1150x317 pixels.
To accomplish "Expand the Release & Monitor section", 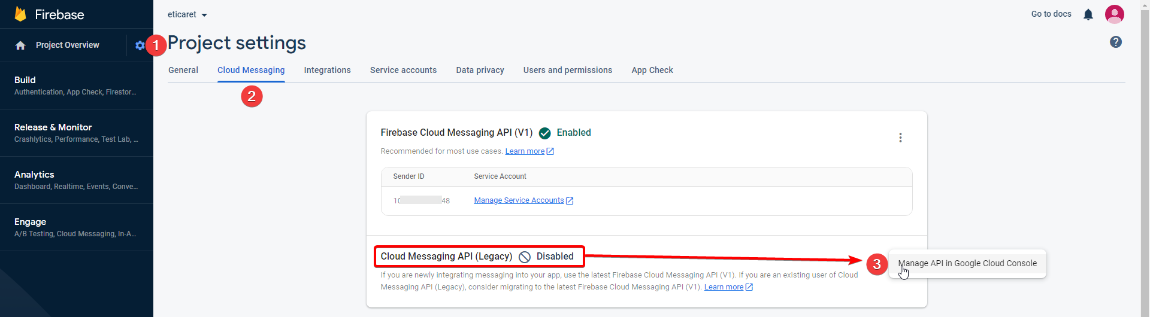I will point(77,133).
